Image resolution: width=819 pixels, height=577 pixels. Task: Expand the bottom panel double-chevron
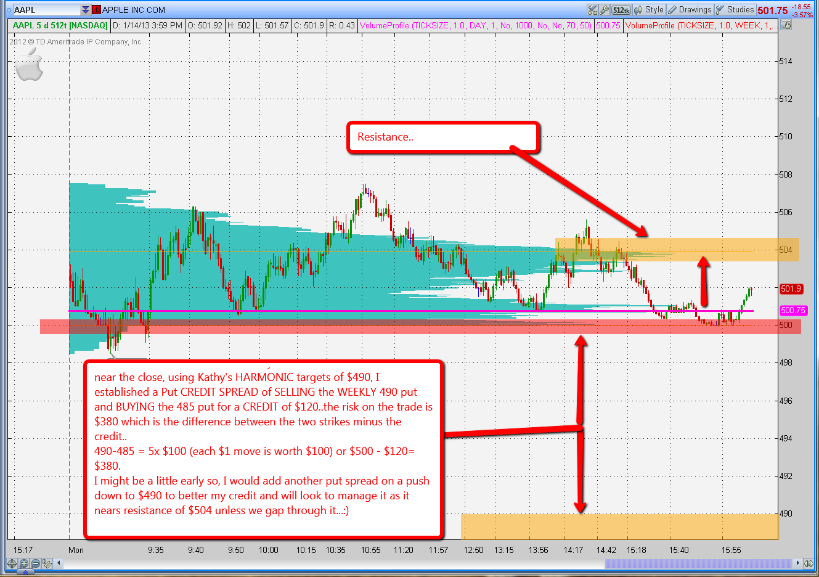click(25, 573)
